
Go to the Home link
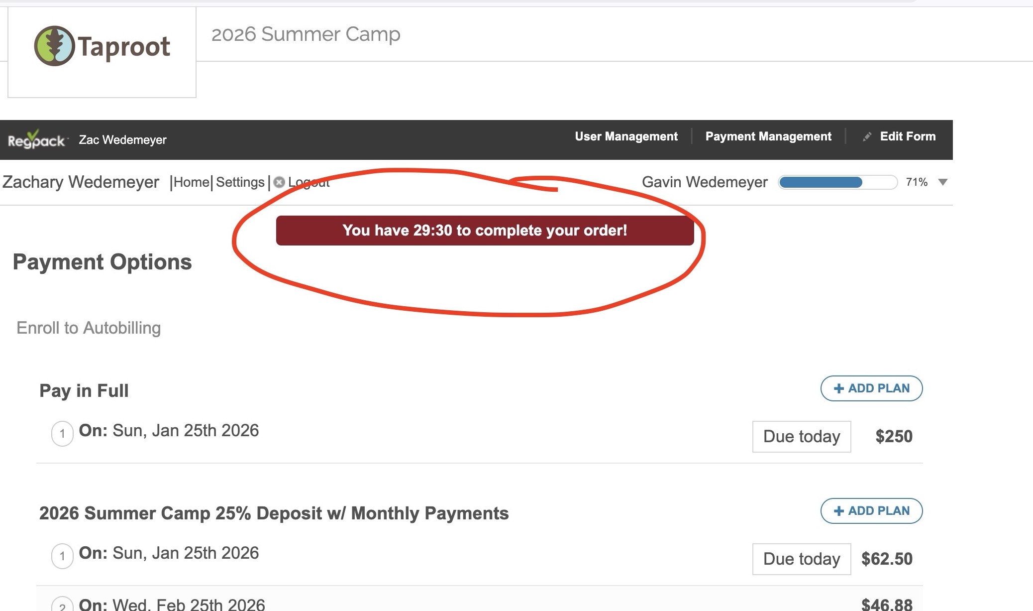point(192,182)
